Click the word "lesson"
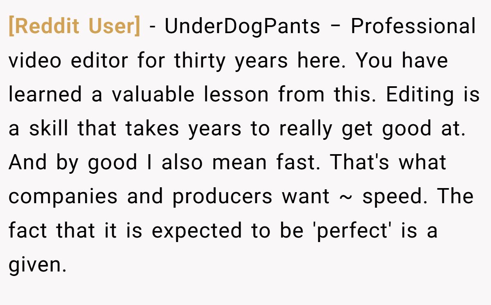The height and width of the screenshot is (305, 491). click(x=236, y=95)
